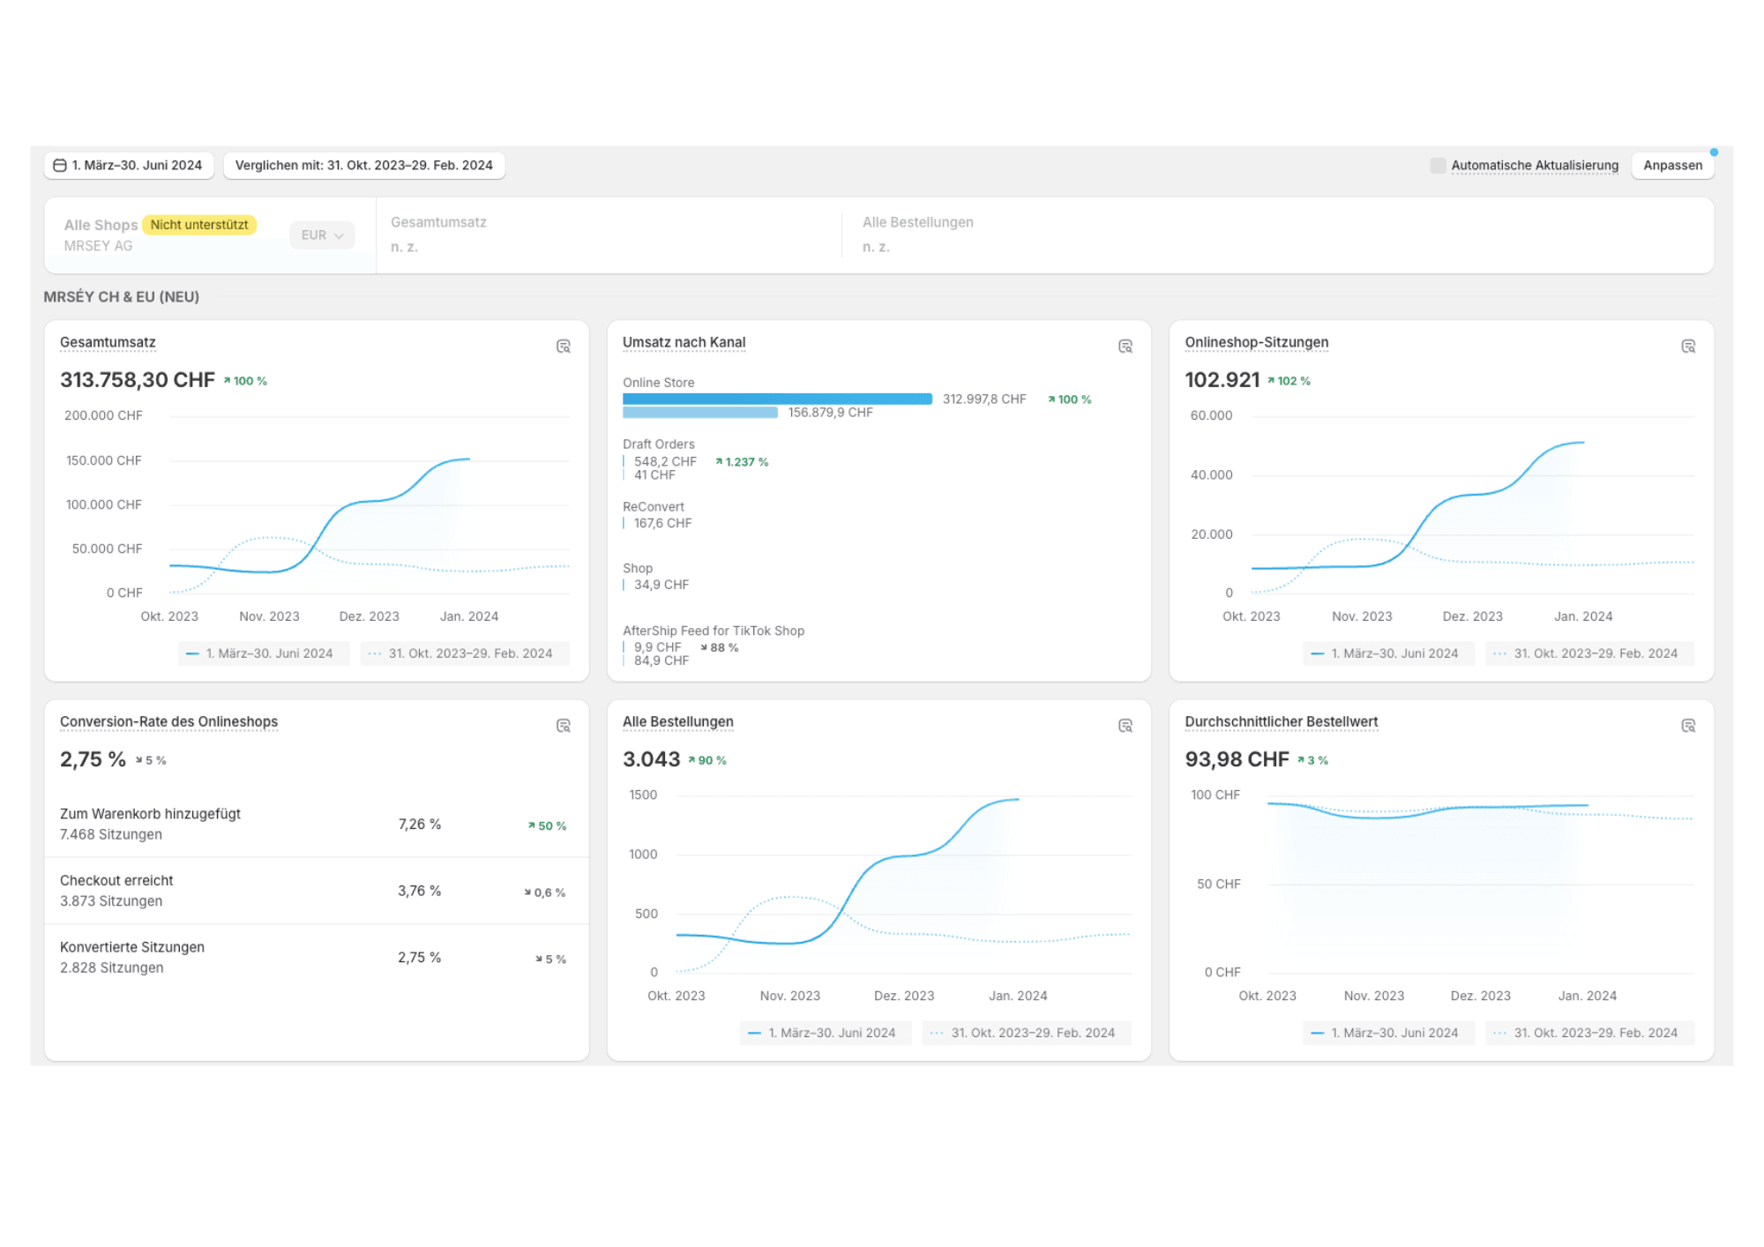This screenshot has width=1764, height=1247.
Task: Open the Gesamtumsatz report link
Action: [x=108, y=342]
